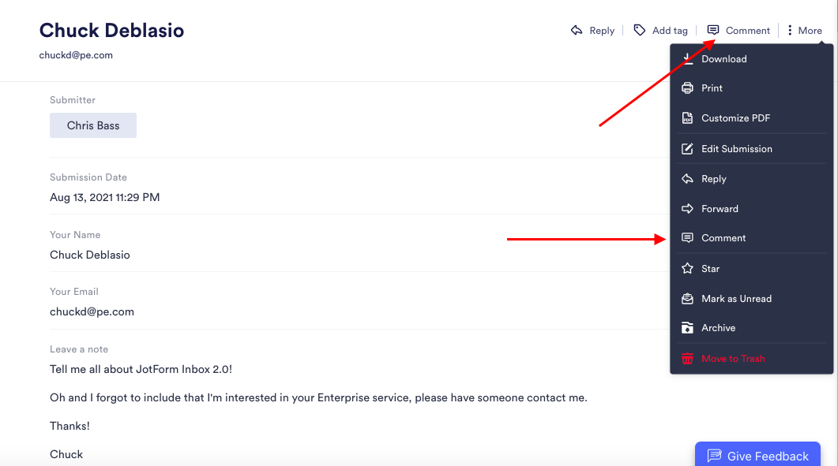Click the Edit Submission pencil icon
This screenshot has width=838, height=466.
687,149
